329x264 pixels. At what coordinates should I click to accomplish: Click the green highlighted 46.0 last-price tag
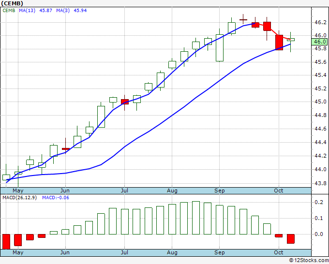(319, 42)
